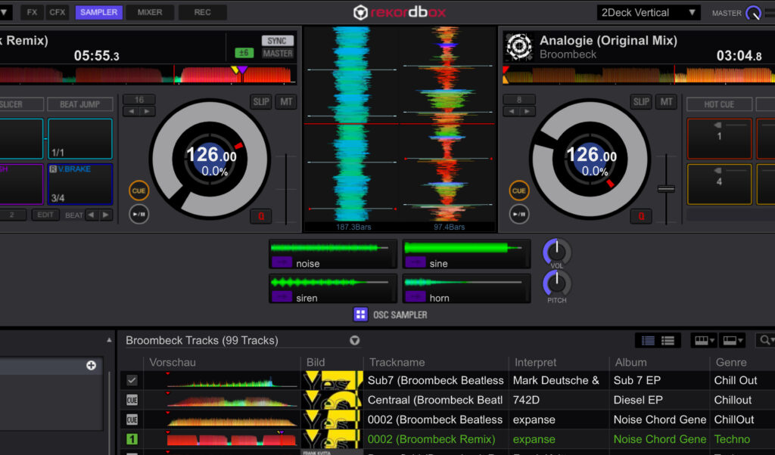Toggle play/pause on the Analogie deck
This screenshot has width=775, height=455.
coord(519,214)
